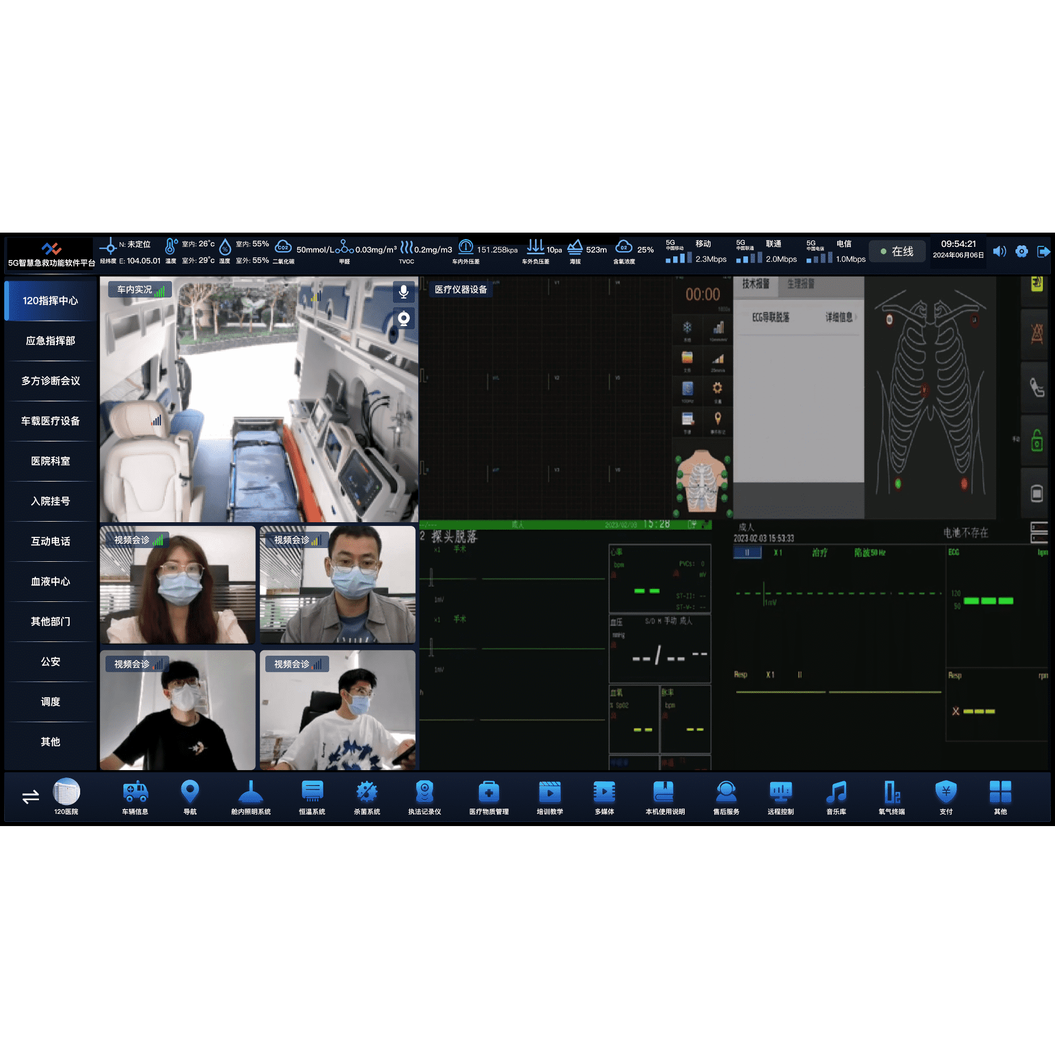Toggle the microphone on 车内实况 video
The width and height of the screenshot is (1055, 1055).
click(x=404, y=292)
